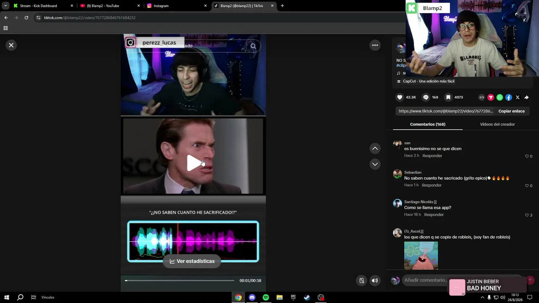This screenshot has width=539, height=303.
Task: Get the embed code icon
Action: tap(482, 97)
